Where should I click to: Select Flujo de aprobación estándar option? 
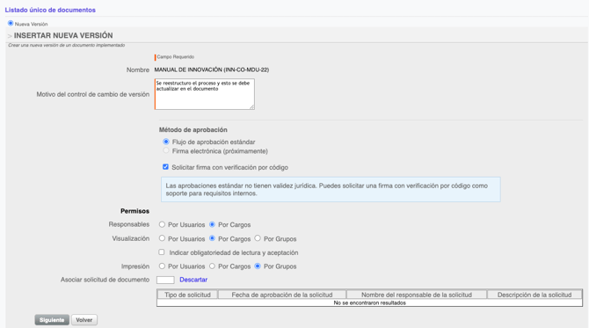pos(166,142)
